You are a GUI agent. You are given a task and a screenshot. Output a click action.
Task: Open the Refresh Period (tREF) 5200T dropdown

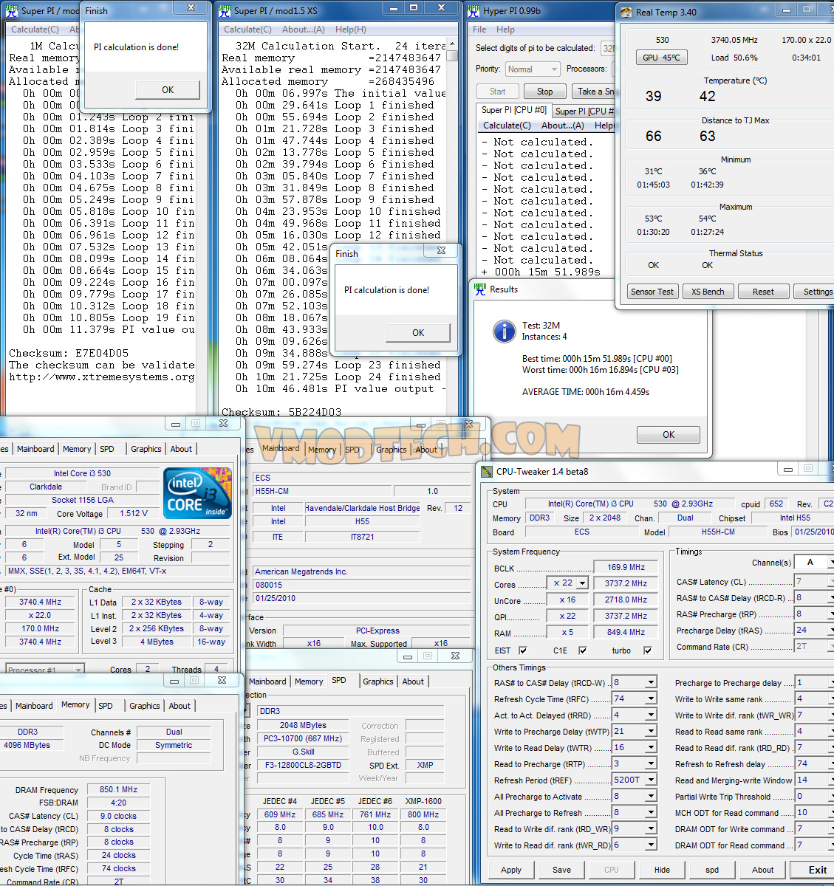click(x=651, y=780)
